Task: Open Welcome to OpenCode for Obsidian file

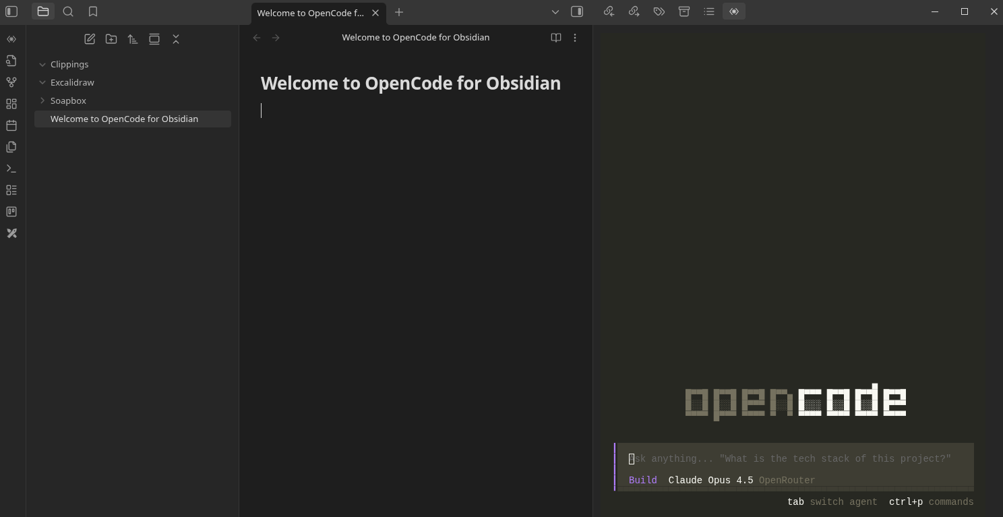Action: tap(133, 119)
